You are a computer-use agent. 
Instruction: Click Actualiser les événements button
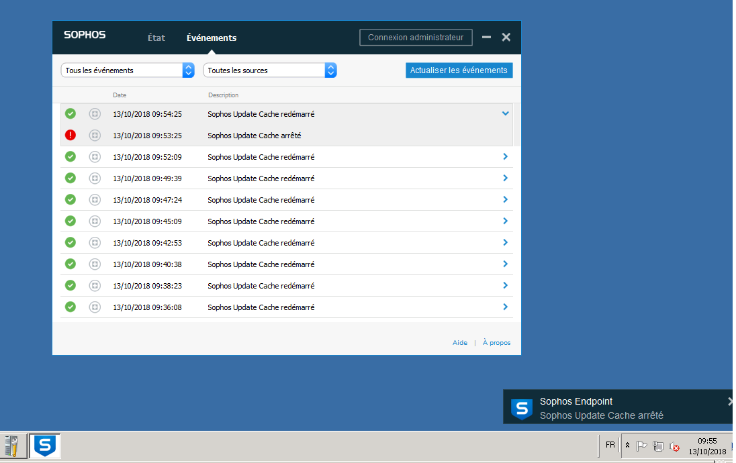tap(459, 70)
